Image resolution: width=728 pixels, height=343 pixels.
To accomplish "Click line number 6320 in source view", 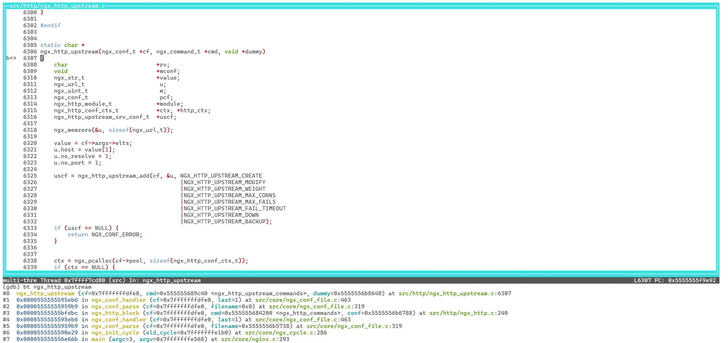I will 30,143.
